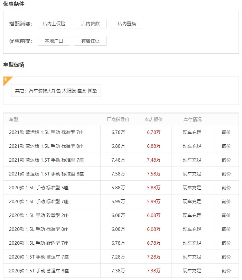Image resolution: width=242 pixels, height=280 pixels.
Task: Click the 7.38万 store price in red
Action: 153,271
